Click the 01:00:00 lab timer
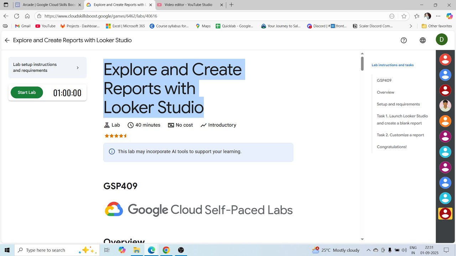This screenshot has height=256, width=456. (x=67, y=93)
